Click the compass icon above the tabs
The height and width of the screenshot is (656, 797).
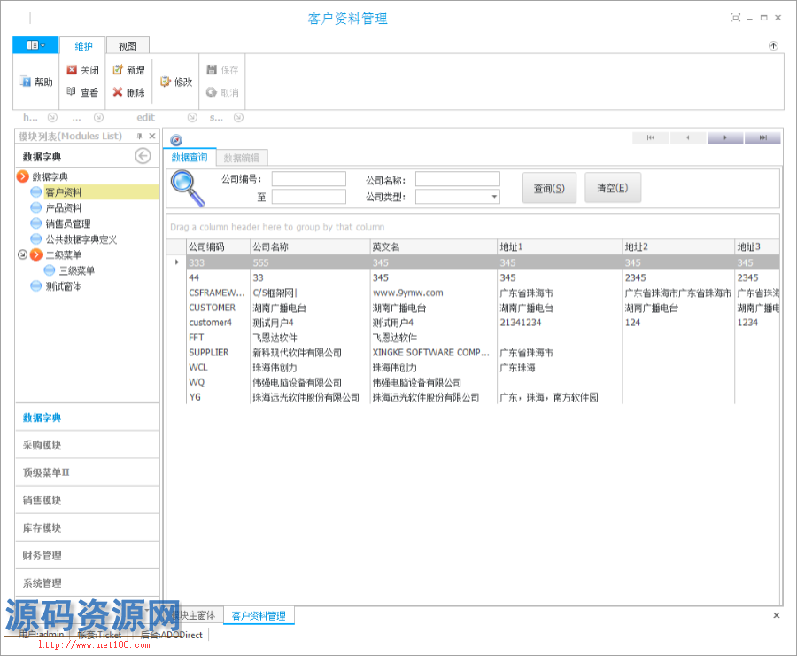tap(176, 140)
